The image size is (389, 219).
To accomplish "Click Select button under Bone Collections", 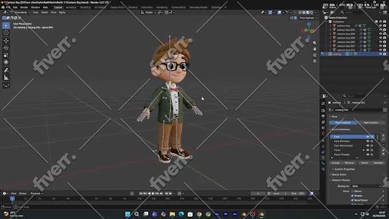I will click(x=364, y=163).
